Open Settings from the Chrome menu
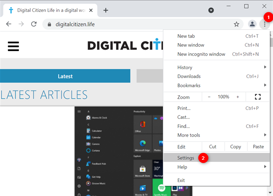This screenshot has width=273, height=196. point(217,158)
